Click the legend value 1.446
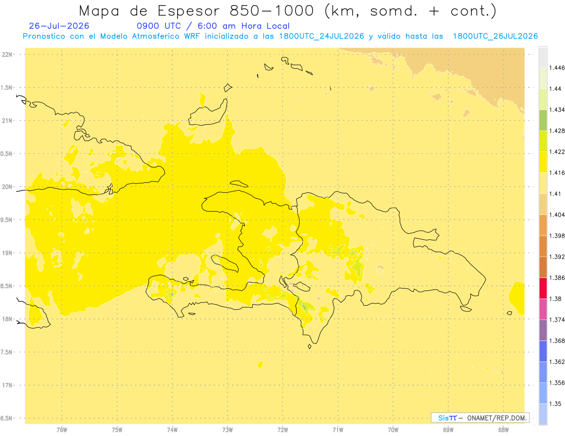This screenshot has height=436, width=565. 557,68
